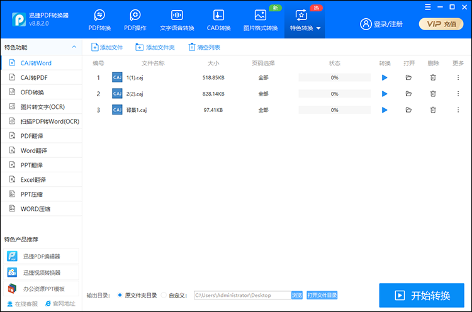Screen dimensions: 472x312
Task: Click the 迅捷PDF转换器 app logo
Action: (19, 19)
